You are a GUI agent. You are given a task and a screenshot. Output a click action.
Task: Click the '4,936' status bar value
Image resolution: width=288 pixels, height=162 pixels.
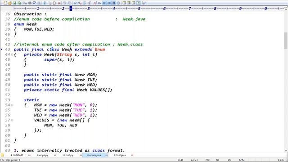point(281,160)
